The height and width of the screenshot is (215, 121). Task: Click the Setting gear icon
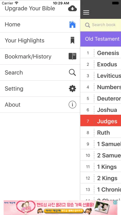(x=72, y=88)
